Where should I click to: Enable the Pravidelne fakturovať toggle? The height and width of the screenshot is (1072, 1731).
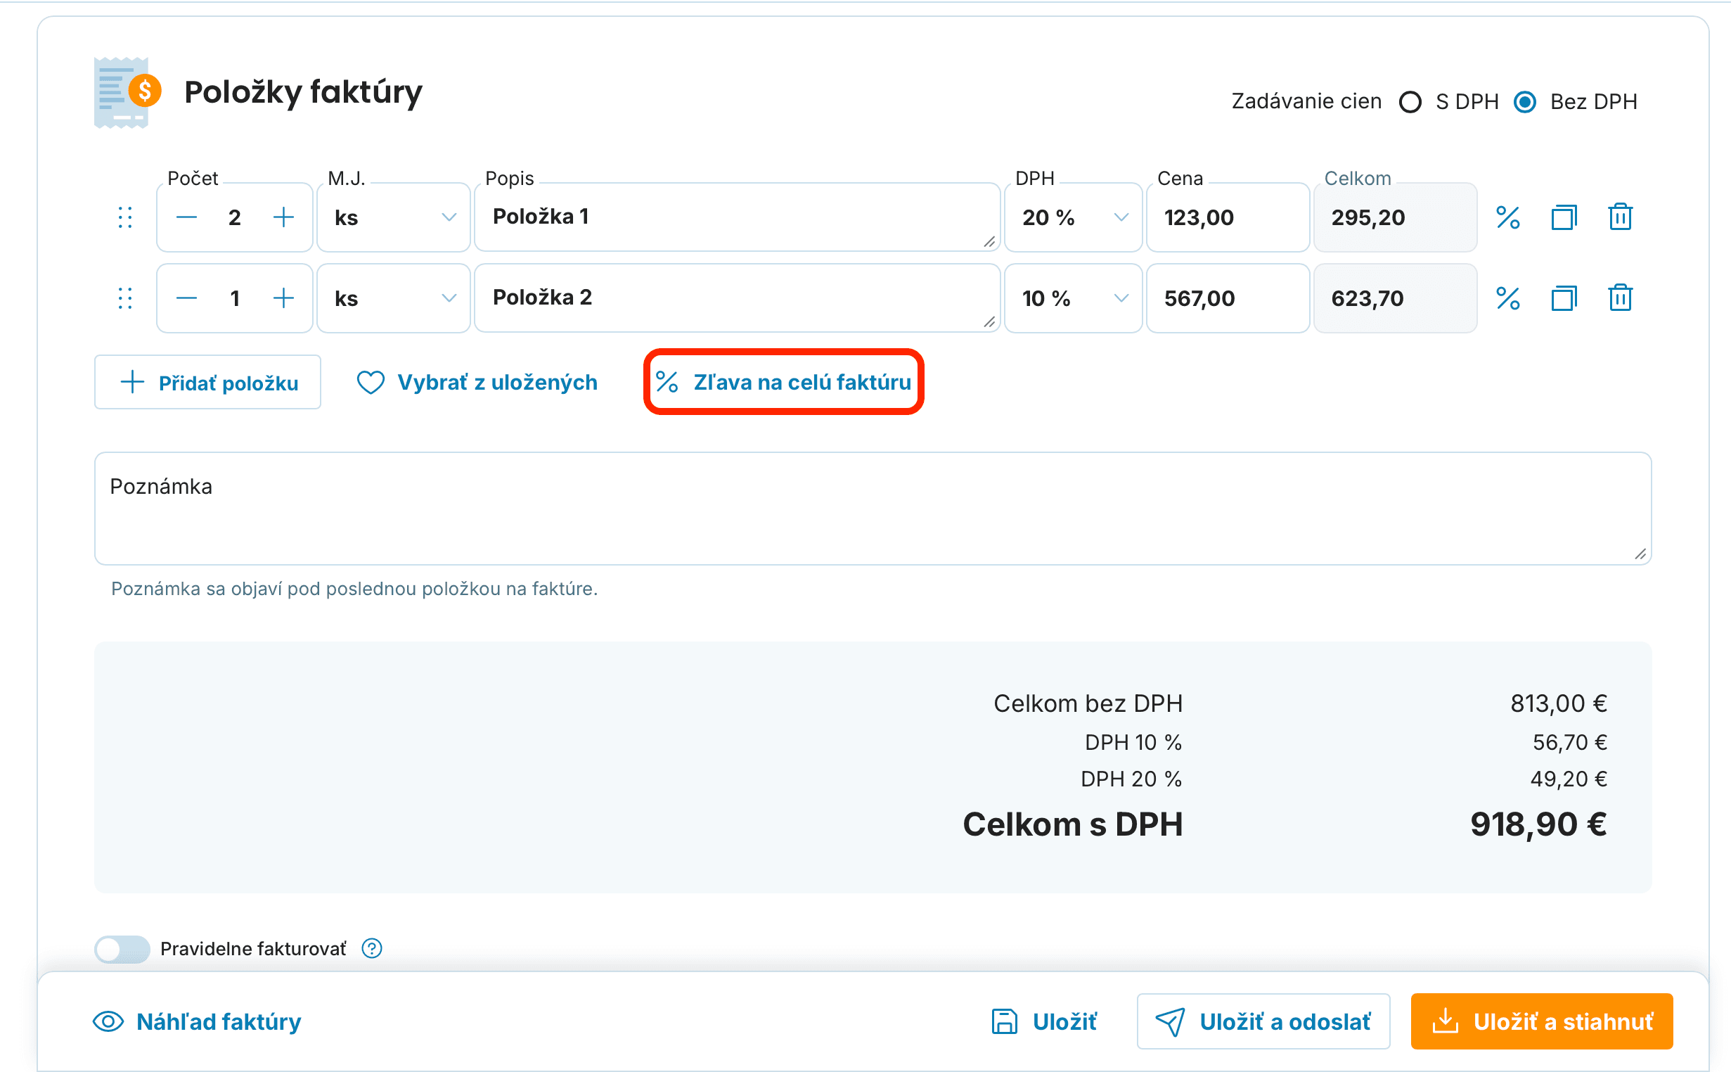(x=122, y=949)
